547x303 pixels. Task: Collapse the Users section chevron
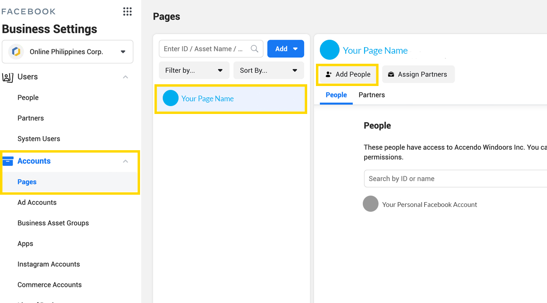[126, 77]
